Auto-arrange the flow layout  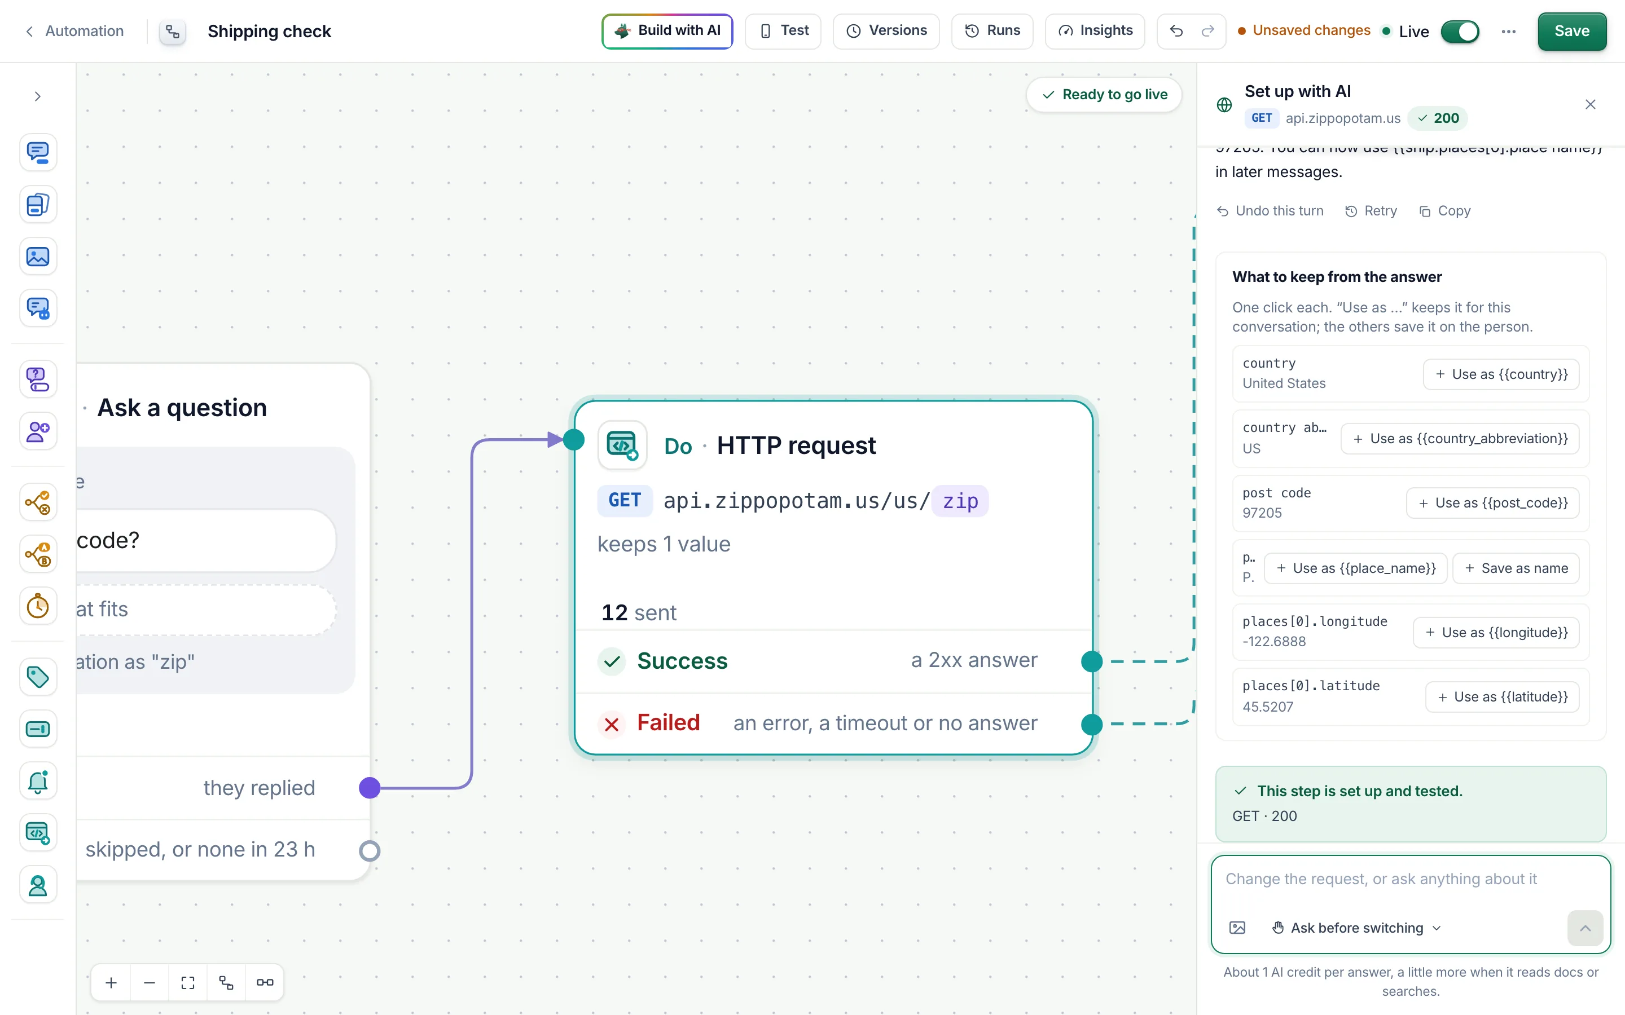pos(226,983)
